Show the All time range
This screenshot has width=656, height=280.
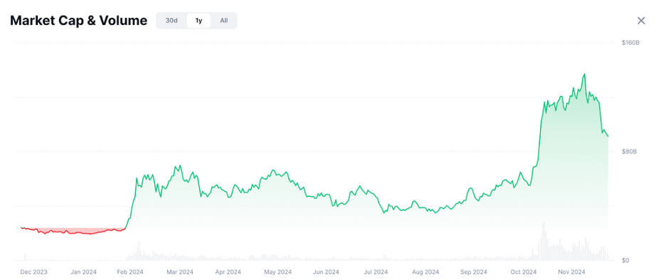pyautogui.click(x=224, y=21)
